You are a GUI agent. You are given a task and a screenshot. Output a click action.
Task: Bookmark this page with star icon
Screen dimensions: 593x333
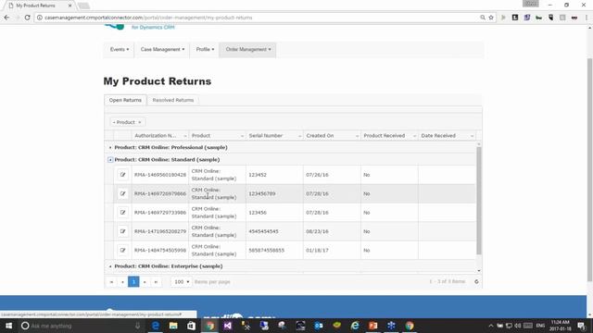click(491, 18)
